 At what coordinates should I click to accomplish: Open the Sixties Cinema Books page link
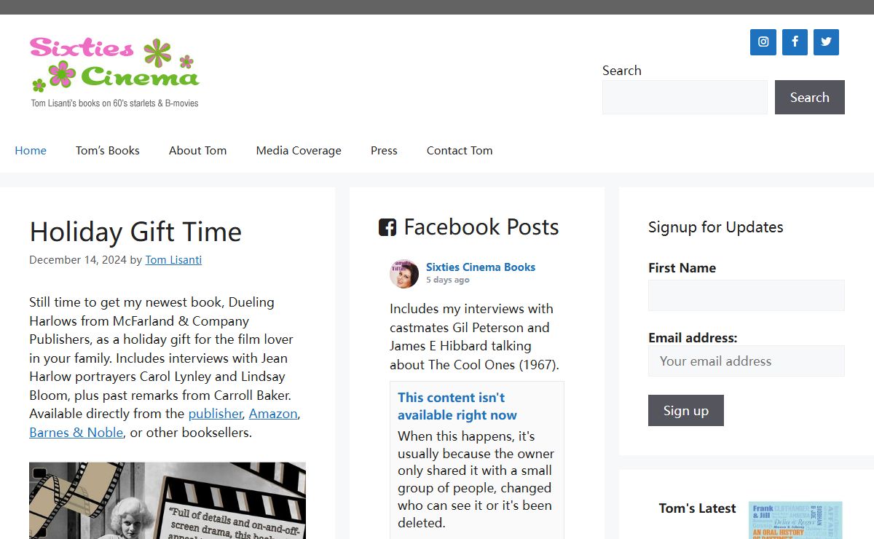pos(481,267)
